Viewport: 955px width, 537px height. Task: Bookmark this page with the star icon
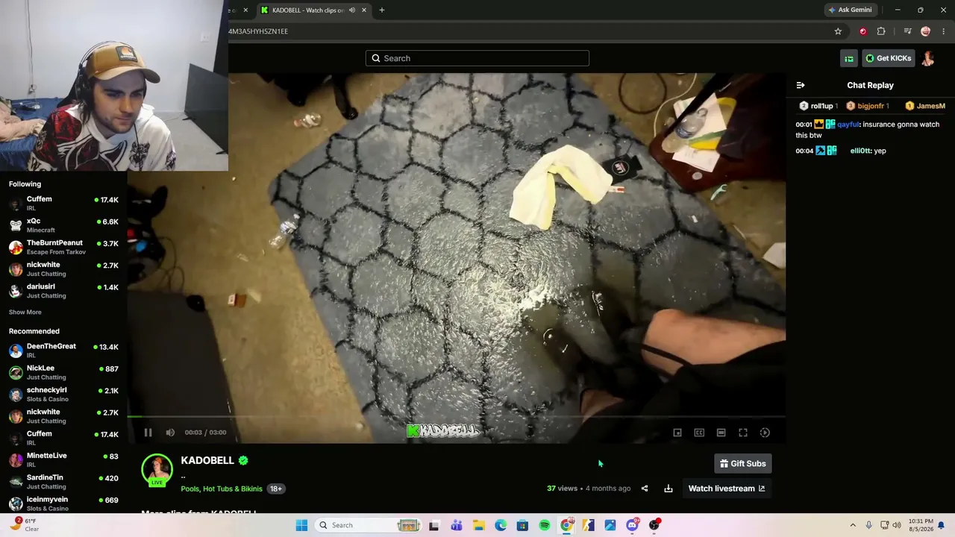[838, 31]
